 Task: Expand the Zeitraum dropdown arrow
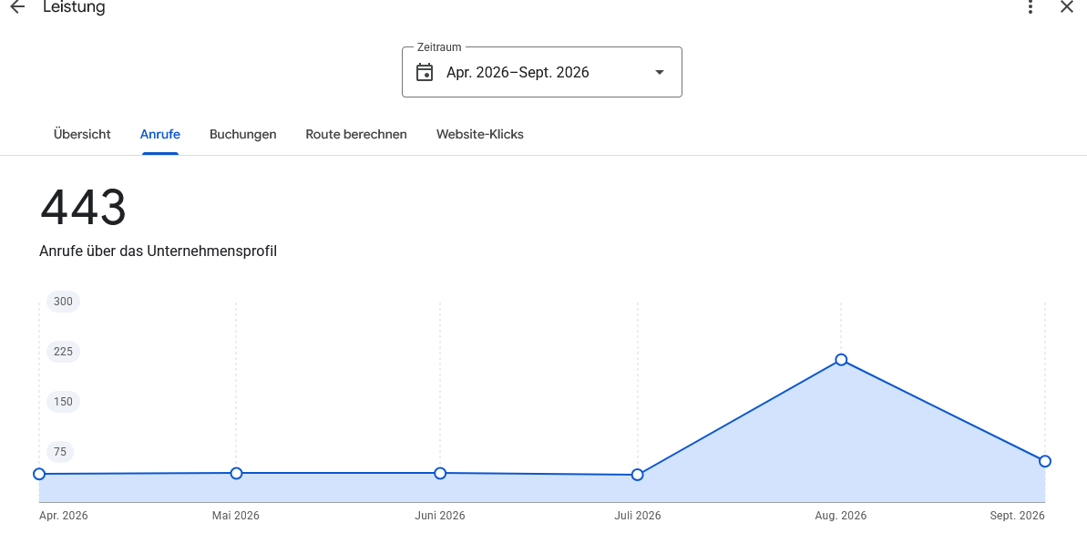coord(660,72)
